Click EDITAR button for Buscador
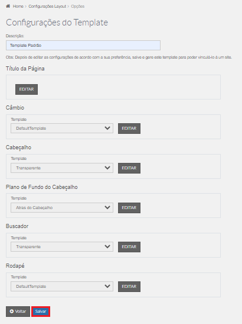Viewport: 242px width, 324px height. click(x=129, y=247)
